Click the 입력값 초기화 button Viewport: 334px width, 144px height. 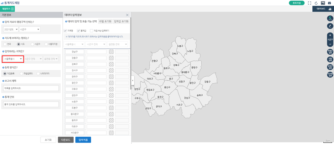[x=121, y=22]
